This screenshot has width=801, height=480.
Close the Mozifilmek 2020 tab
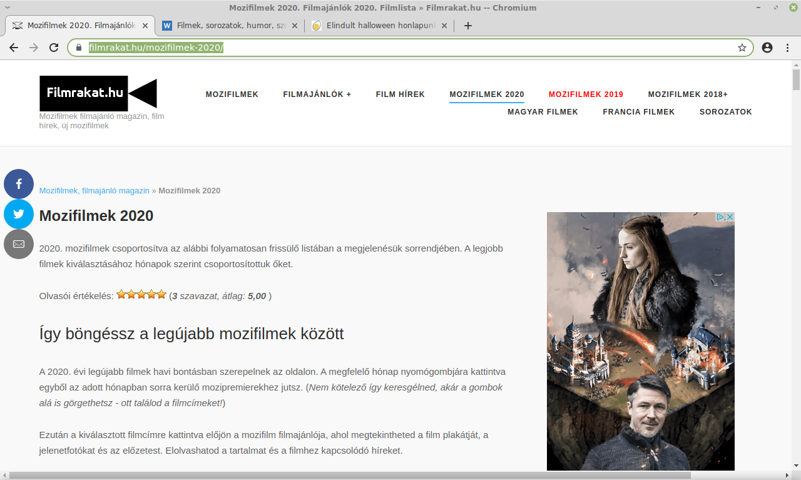pos(145,26)
